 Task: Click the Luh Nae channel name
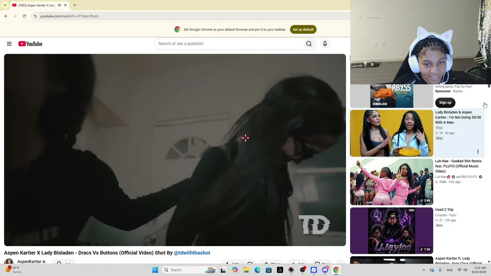[441, 177]
